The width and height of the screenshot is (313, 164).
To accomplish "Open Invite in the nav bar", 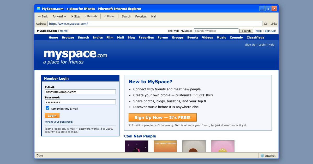I will point(98,37).
